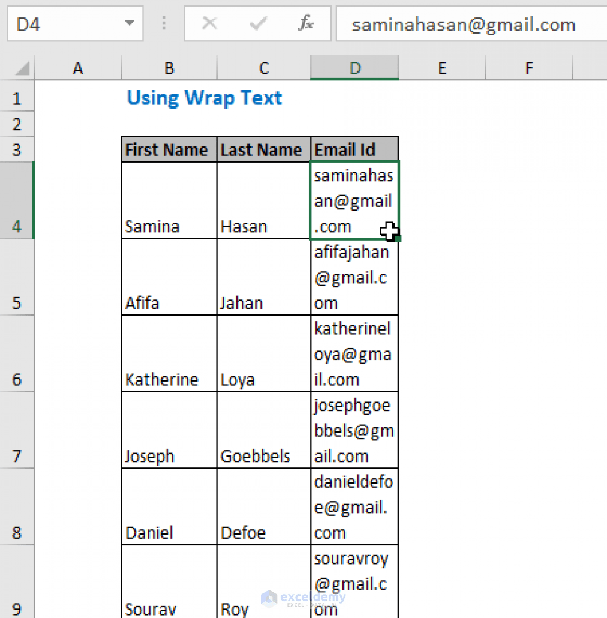Image resolution: width=607 pixels, height=618 pixels.
Task: Click the plus cursor icon near cell D4
Action: pyautogui.click(x=389, y=232)
